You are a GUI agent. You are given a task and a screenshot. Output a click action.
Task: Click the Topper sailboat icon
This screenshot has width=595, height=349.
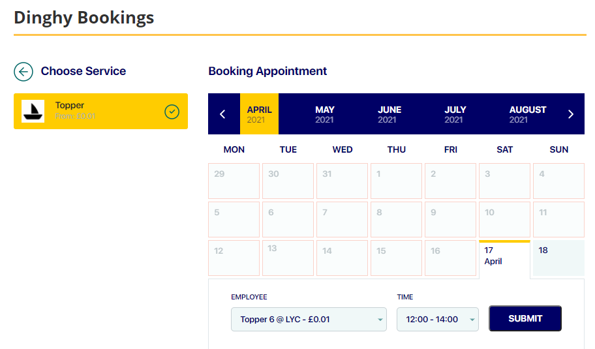[33, 112]
